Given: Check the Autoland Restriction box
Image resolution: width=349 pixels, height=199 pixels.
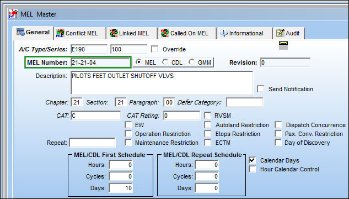Looking at the screenshot, I should [x=208, y=125].
